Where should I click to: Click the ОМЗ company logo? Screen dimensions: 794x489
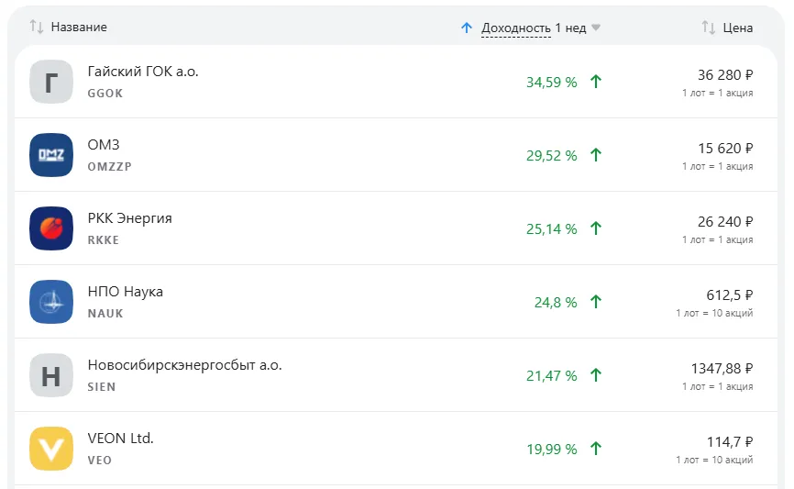point(51,155)
